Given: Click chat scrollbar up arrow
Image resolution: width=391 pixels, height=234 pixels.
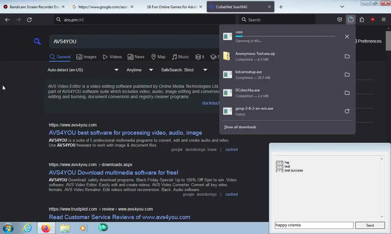Looking at the screenshot, I should coord(382,159).
